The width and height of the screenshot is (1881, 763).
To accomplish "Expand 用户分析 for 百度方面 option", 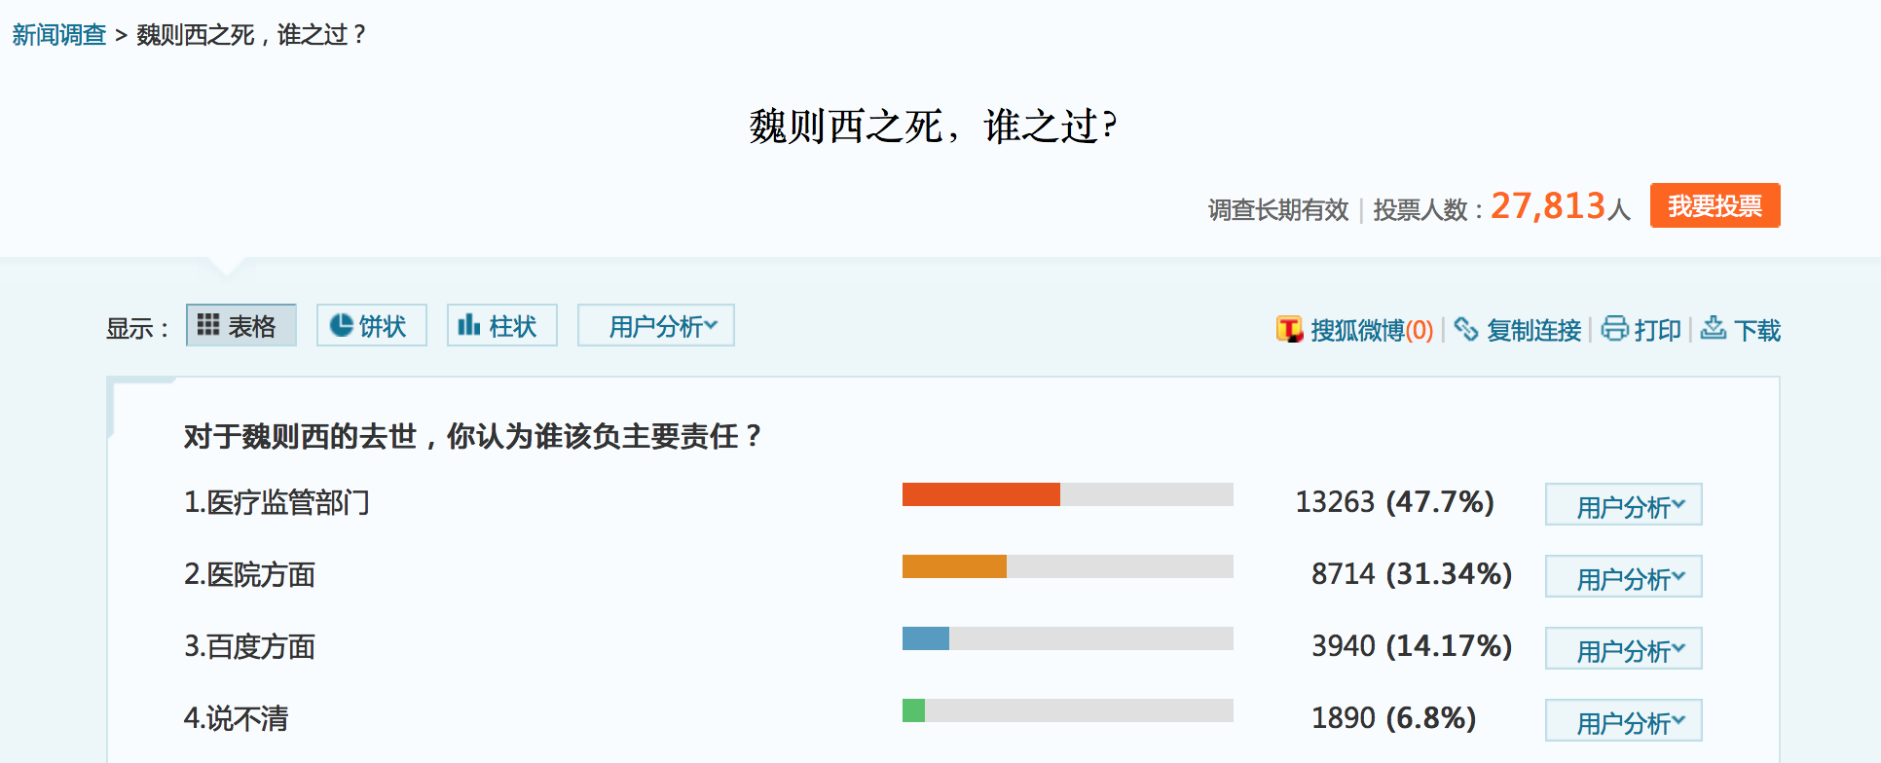I will pyautogui.click(x=1623, y=649).
